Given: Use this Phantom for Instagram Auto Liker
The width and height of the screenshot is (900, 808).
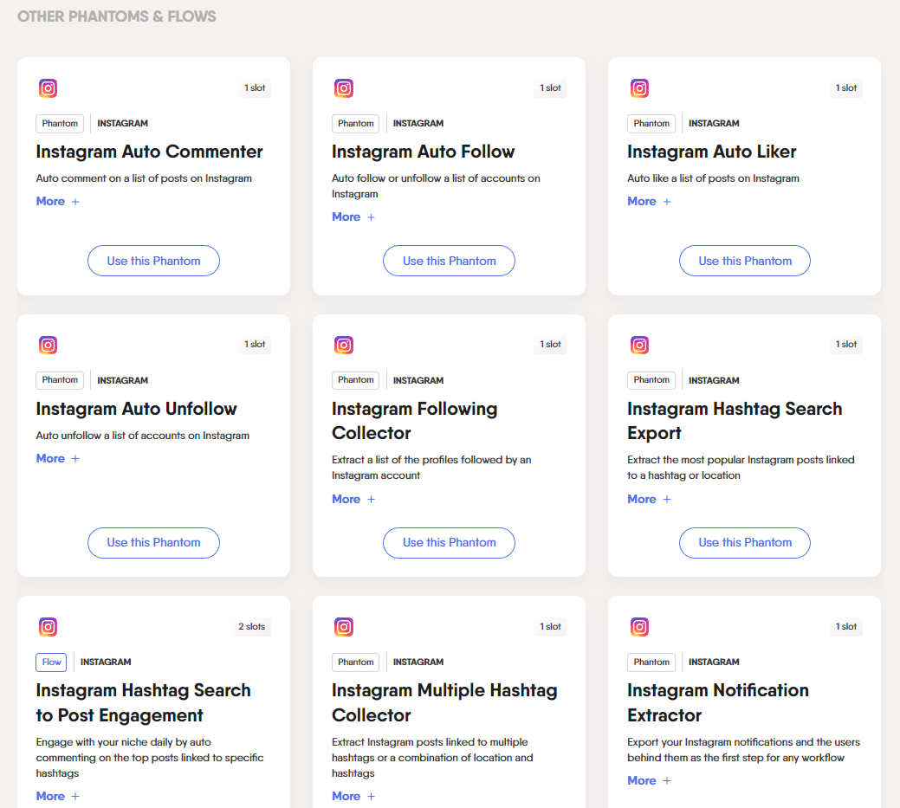Looking at the screenshot, I should coord(744,261).
